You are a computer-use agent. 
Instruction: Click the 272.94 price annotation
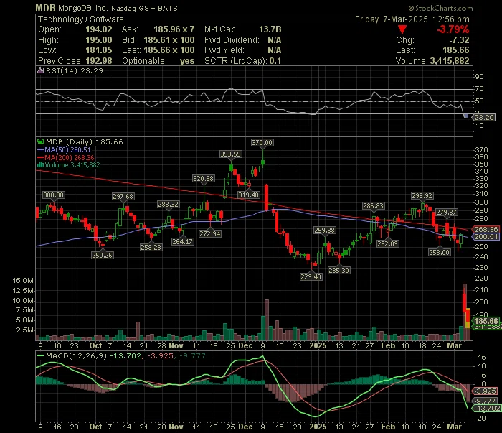click(210, 233)
